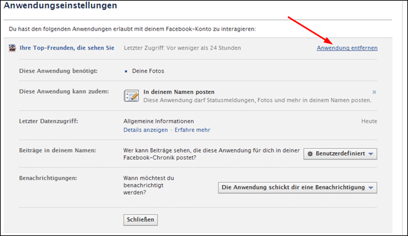Click the gear icon in Benutzerdefiniert
The width and height of the screenshot is (408, 236).
point(310,154)
